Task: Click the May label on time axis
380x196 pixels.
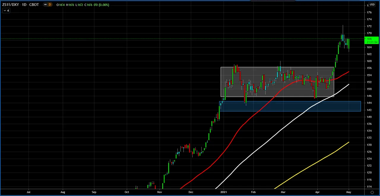Action: [x=349, y=192]
